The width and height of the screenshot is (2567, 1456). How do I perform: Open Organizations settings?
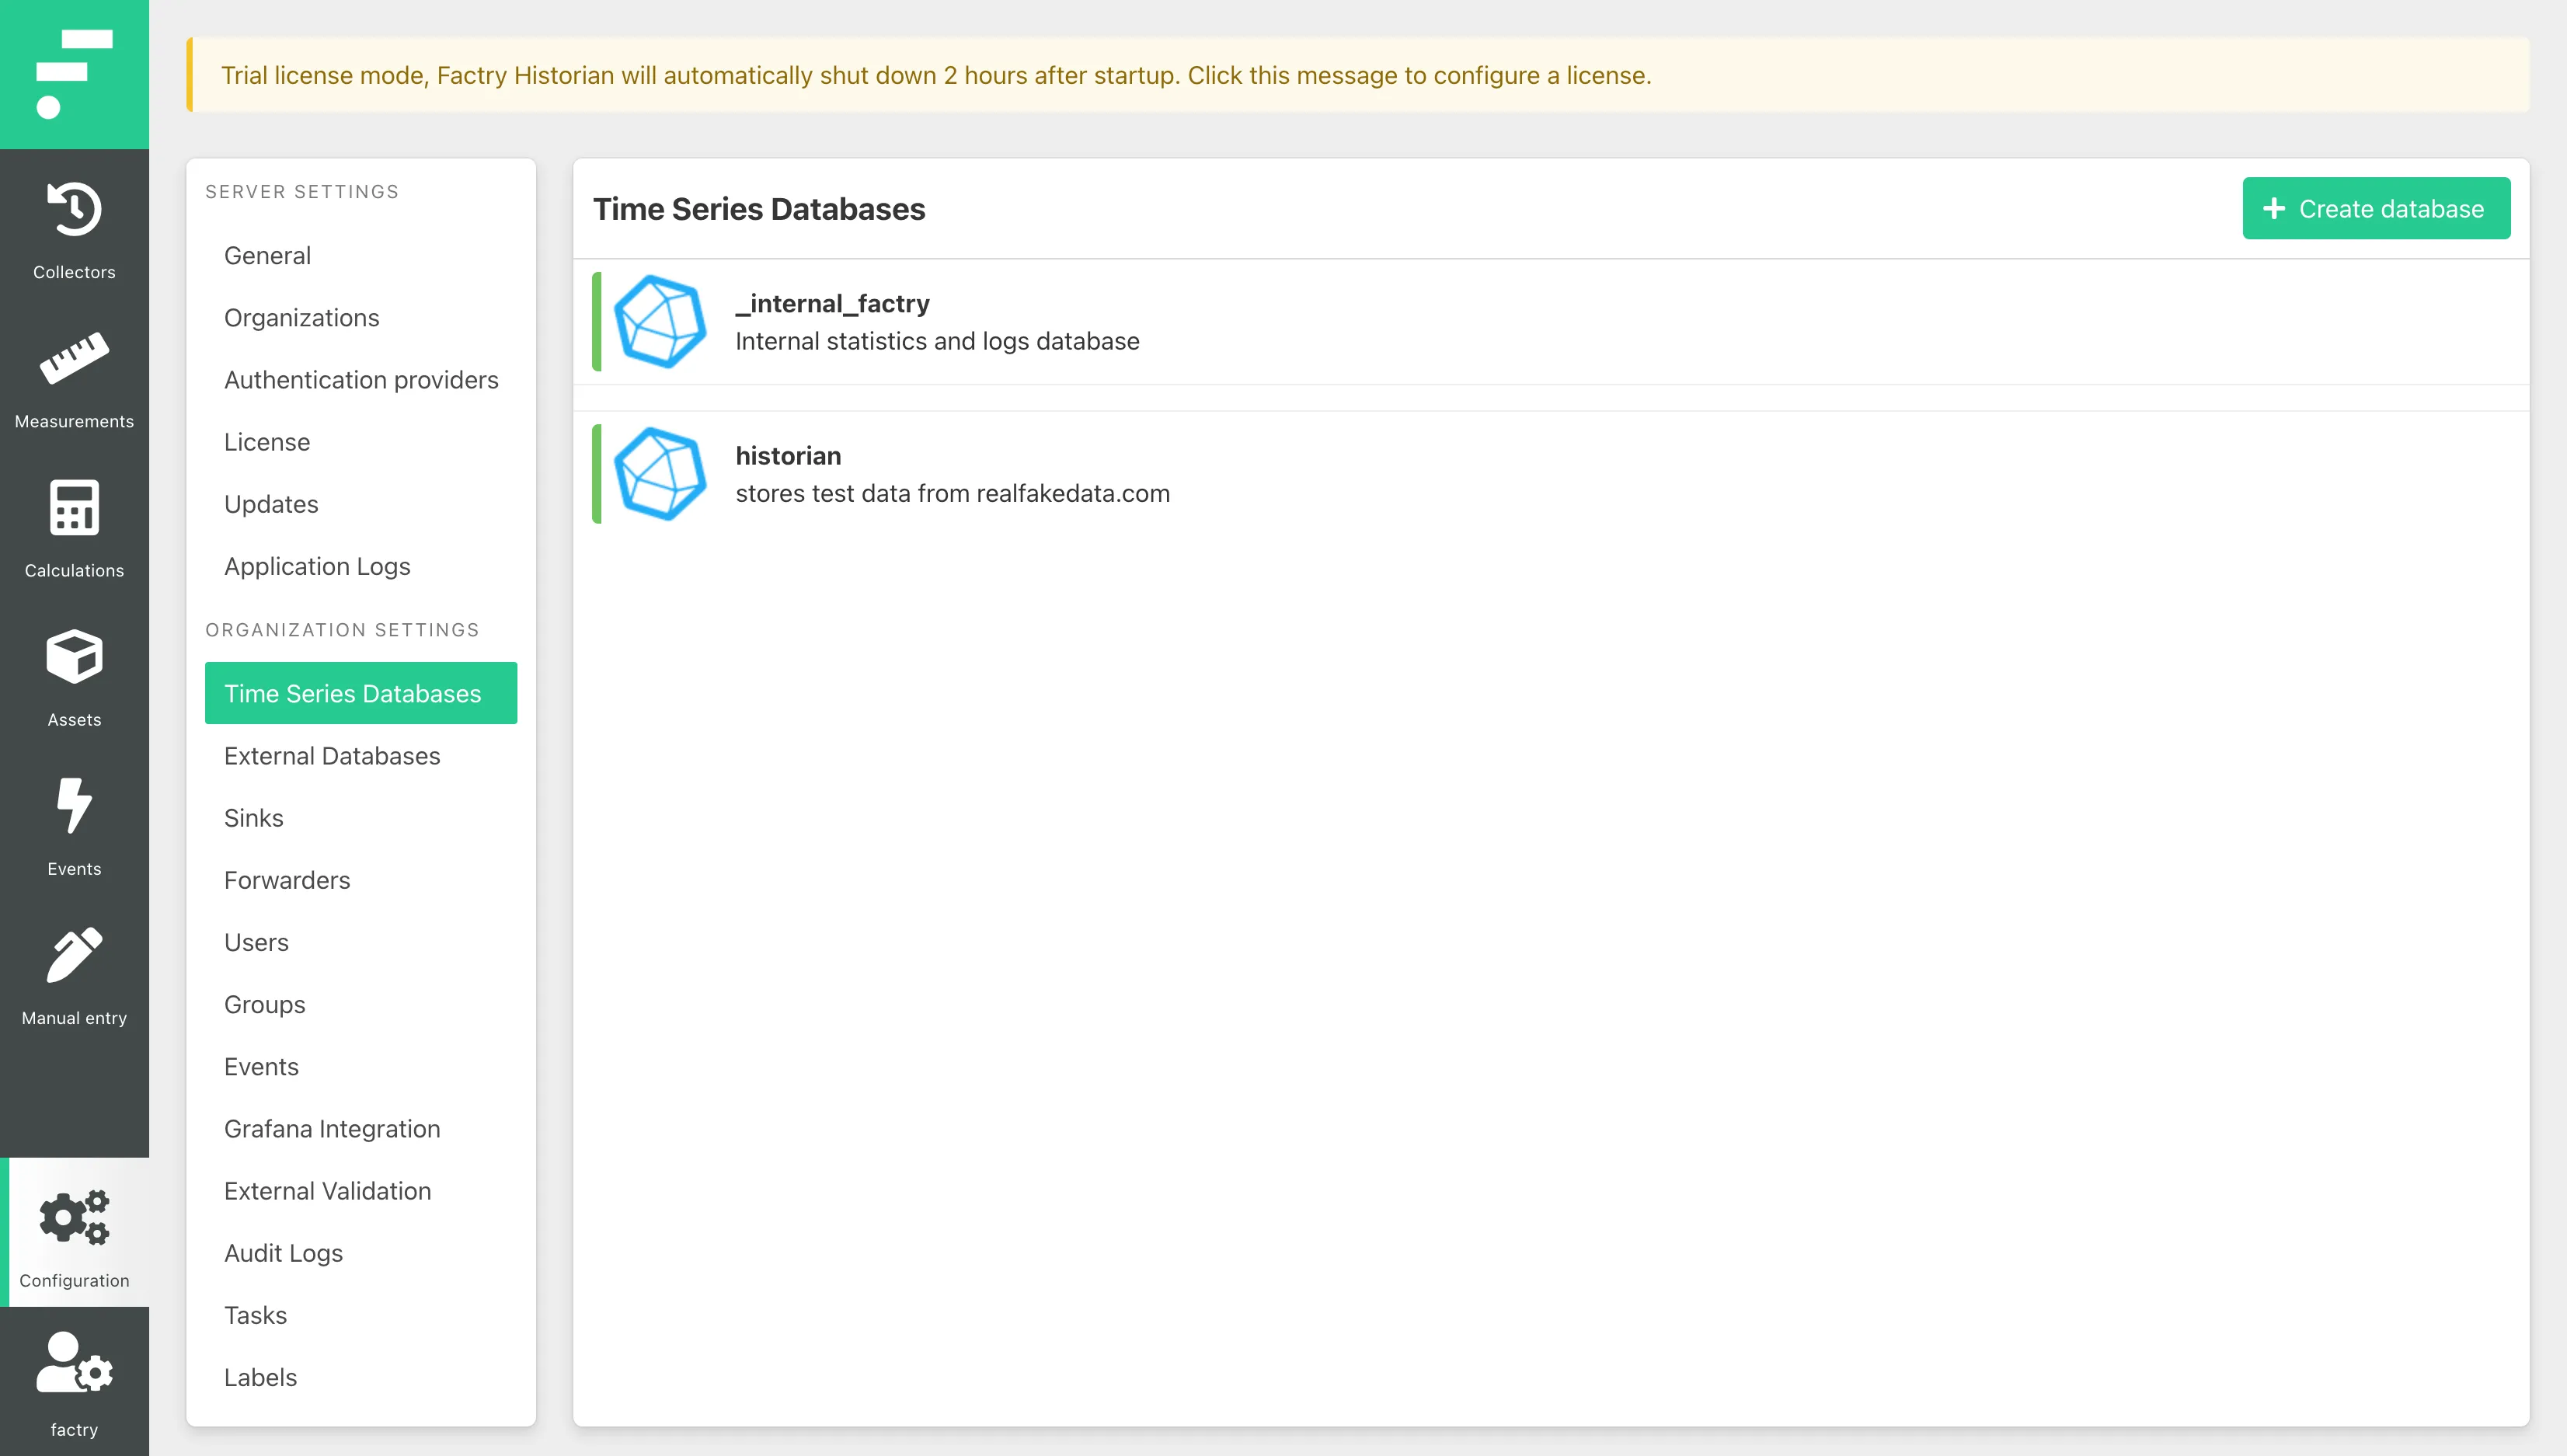[x=361, y=317]
